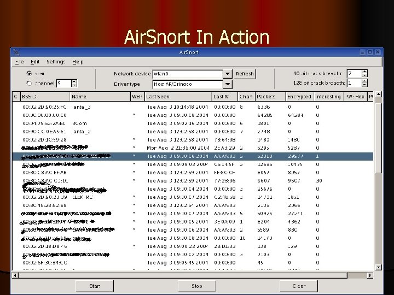Click the AirSnort window menu icon
This screenshot has width=394, height=295.
[16, 52]
